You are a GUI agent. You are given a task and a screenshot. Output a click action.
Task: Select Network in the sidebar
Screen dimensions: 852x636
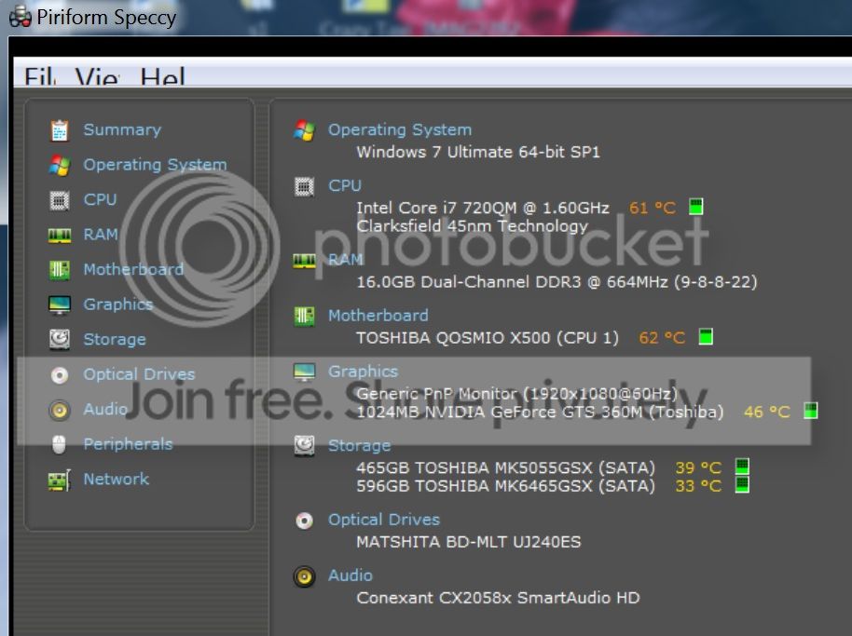click(116, 479)
